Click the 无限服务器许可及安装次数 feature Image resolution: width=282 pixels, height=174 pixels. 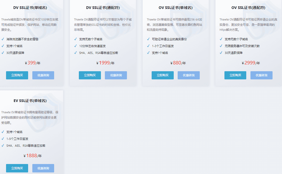click(x=242, y=46)
